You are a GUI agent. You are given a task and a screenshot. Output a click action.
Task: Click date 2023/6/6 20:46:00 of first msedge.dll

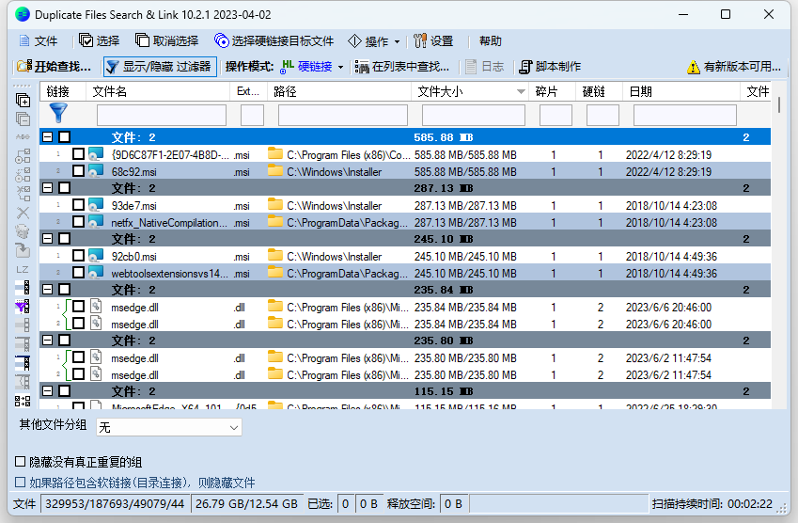click(668, 307)
